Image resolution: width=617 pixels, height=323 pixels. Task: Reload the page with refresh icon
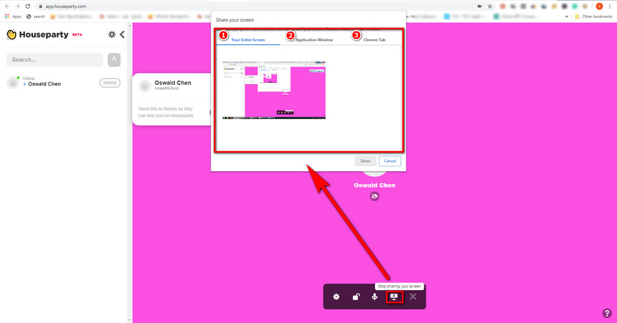[27, 6]
